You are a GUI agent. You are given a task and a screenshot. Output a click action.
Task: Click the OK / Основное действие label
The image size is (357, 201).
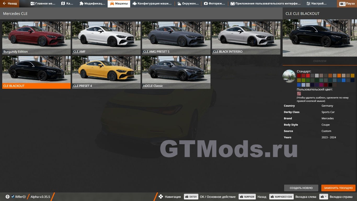coord(218,197)
